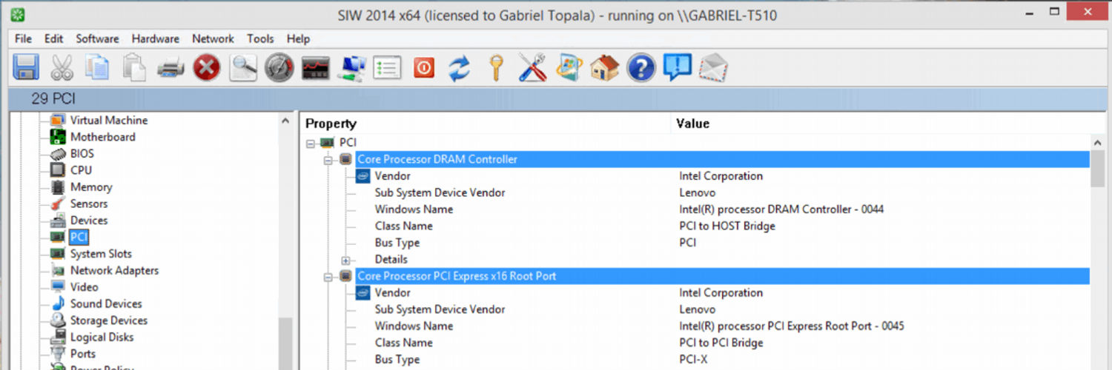The height and width of the screenshot is (370, 1112).
Task: Open the File menu
Action: point(23,38)
